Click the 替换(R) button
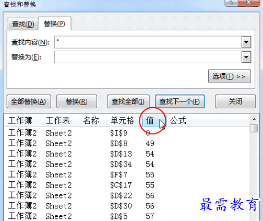This screenshot has width=263, height=221. [77, 101]
